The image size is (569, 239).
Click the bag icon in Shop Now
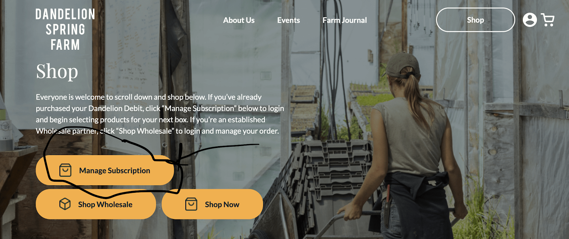pos(191,204)
